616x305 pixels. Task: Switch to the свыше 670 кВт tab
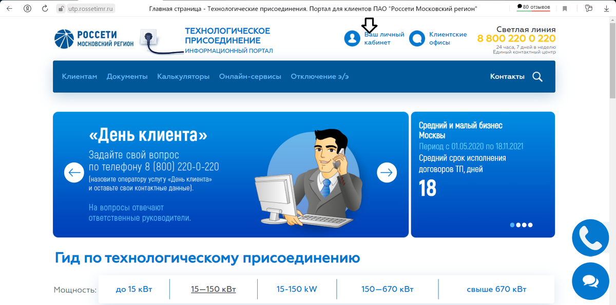[495, 289]
